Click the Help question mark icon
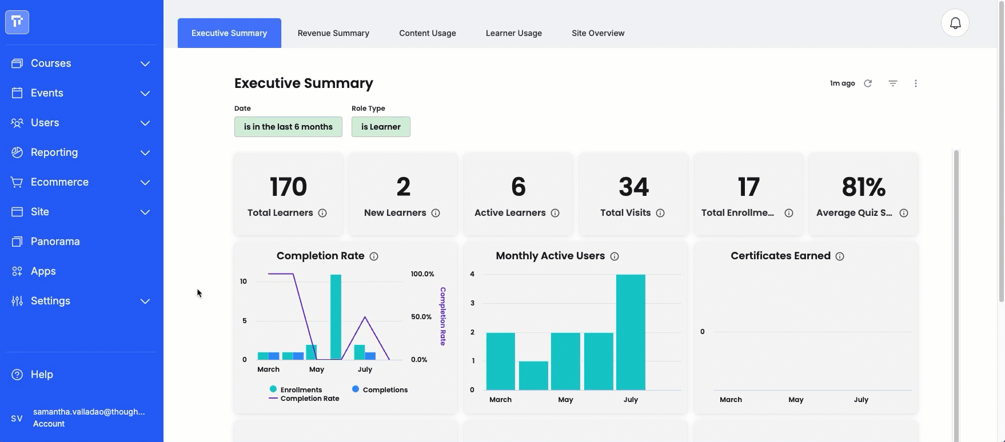 17,375
